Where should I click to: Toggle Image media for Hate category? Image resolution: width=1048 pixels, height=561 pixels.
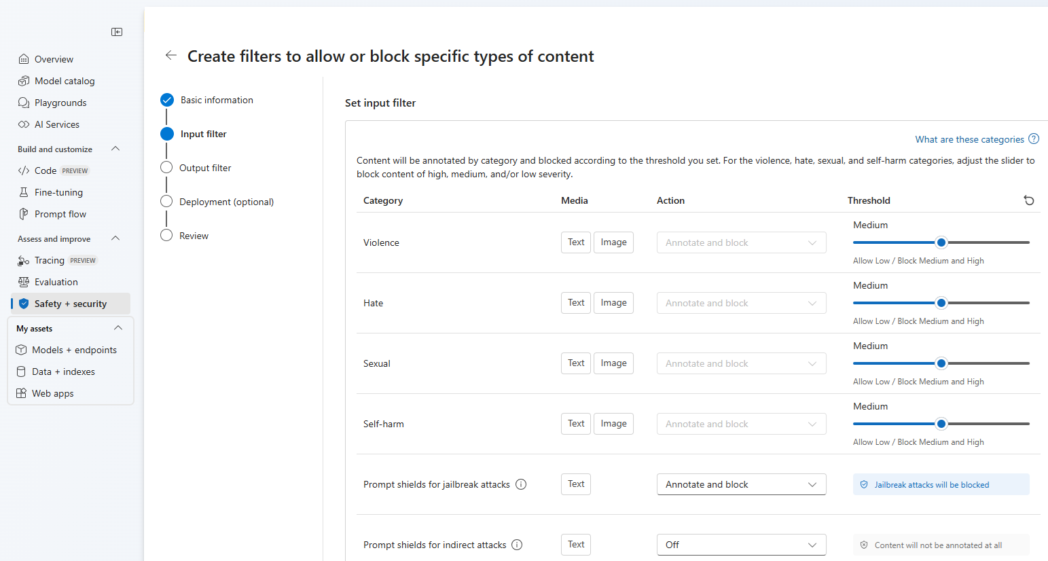[613, 303]
